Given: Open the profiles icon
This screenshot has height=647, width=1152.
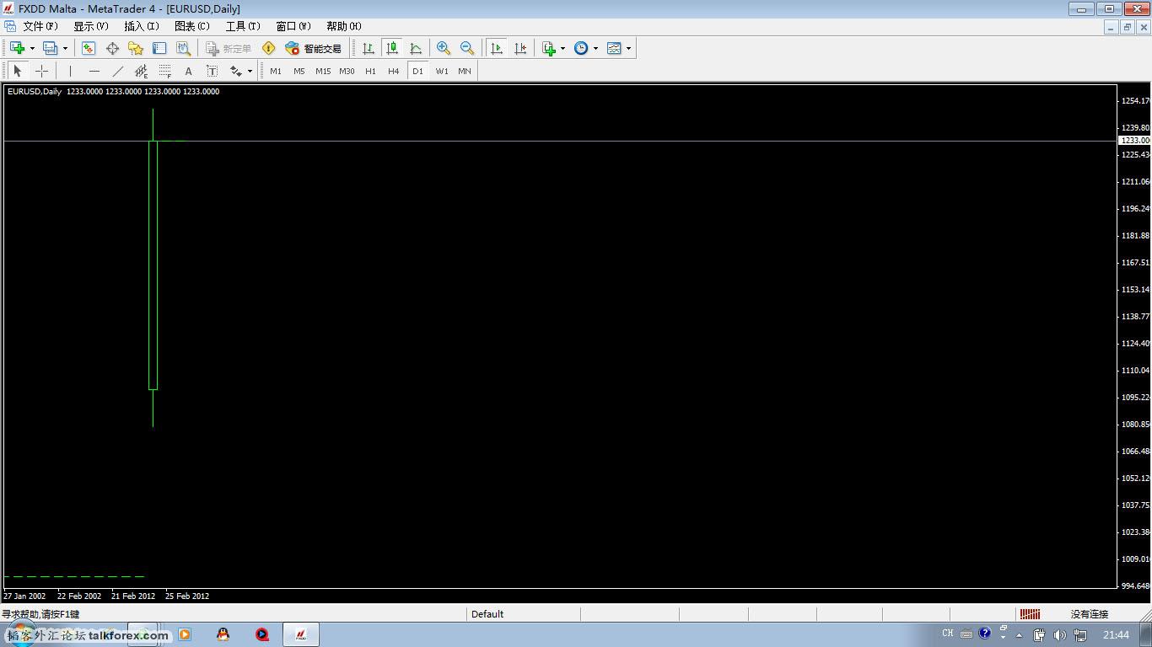Looking at the screenshot, I should coord(50,48).
